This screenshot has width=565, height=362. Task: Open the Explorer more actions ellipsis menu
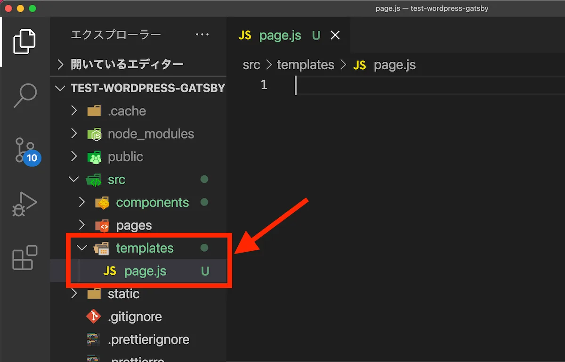pos(202,34)
